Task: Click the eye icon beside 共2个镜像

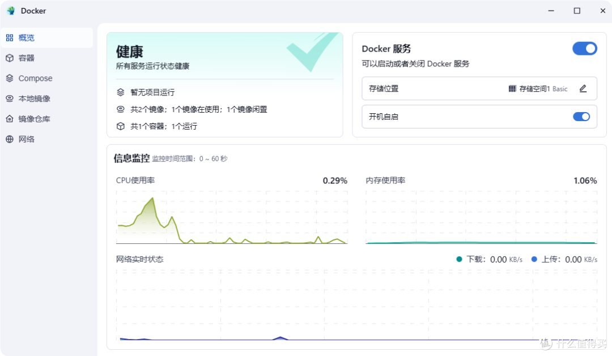Action: pos(120,109)
